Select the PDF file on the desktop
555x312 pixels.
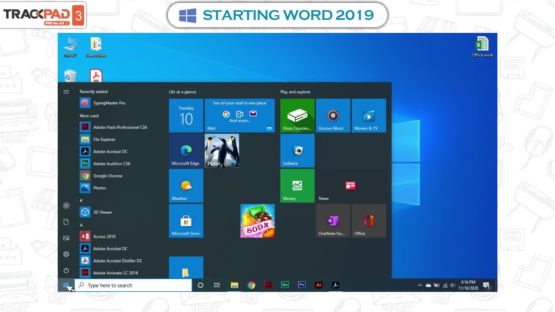click(x=96, y=76)
